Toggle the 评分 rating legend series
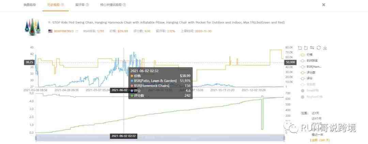 pyautogui.click(x=306, y=78)
